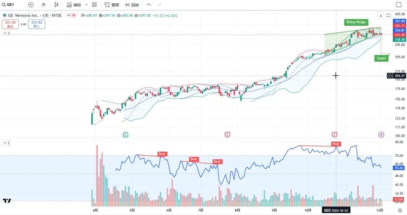Open the candlestick chart style selector
Screen dimensions: 407x215
pos(57,5)
